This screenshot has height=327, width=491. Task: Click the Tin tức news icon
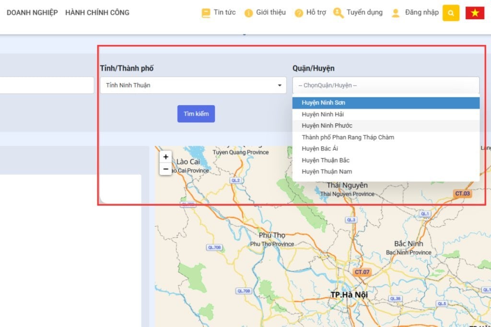(x=206, y=13)
